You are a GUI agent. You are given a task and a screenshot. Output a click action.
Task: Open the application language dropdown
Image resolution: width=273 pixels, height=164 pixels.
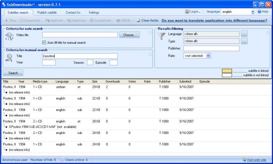pyautogui.click(x=253, y=12)
